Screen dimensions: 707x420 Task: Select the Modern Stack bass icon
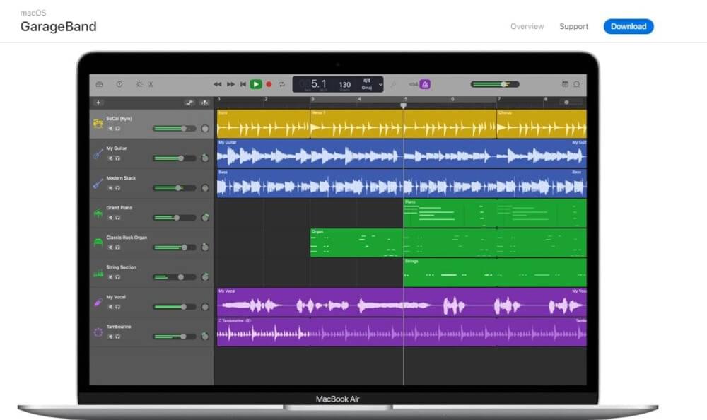(98, 183)
